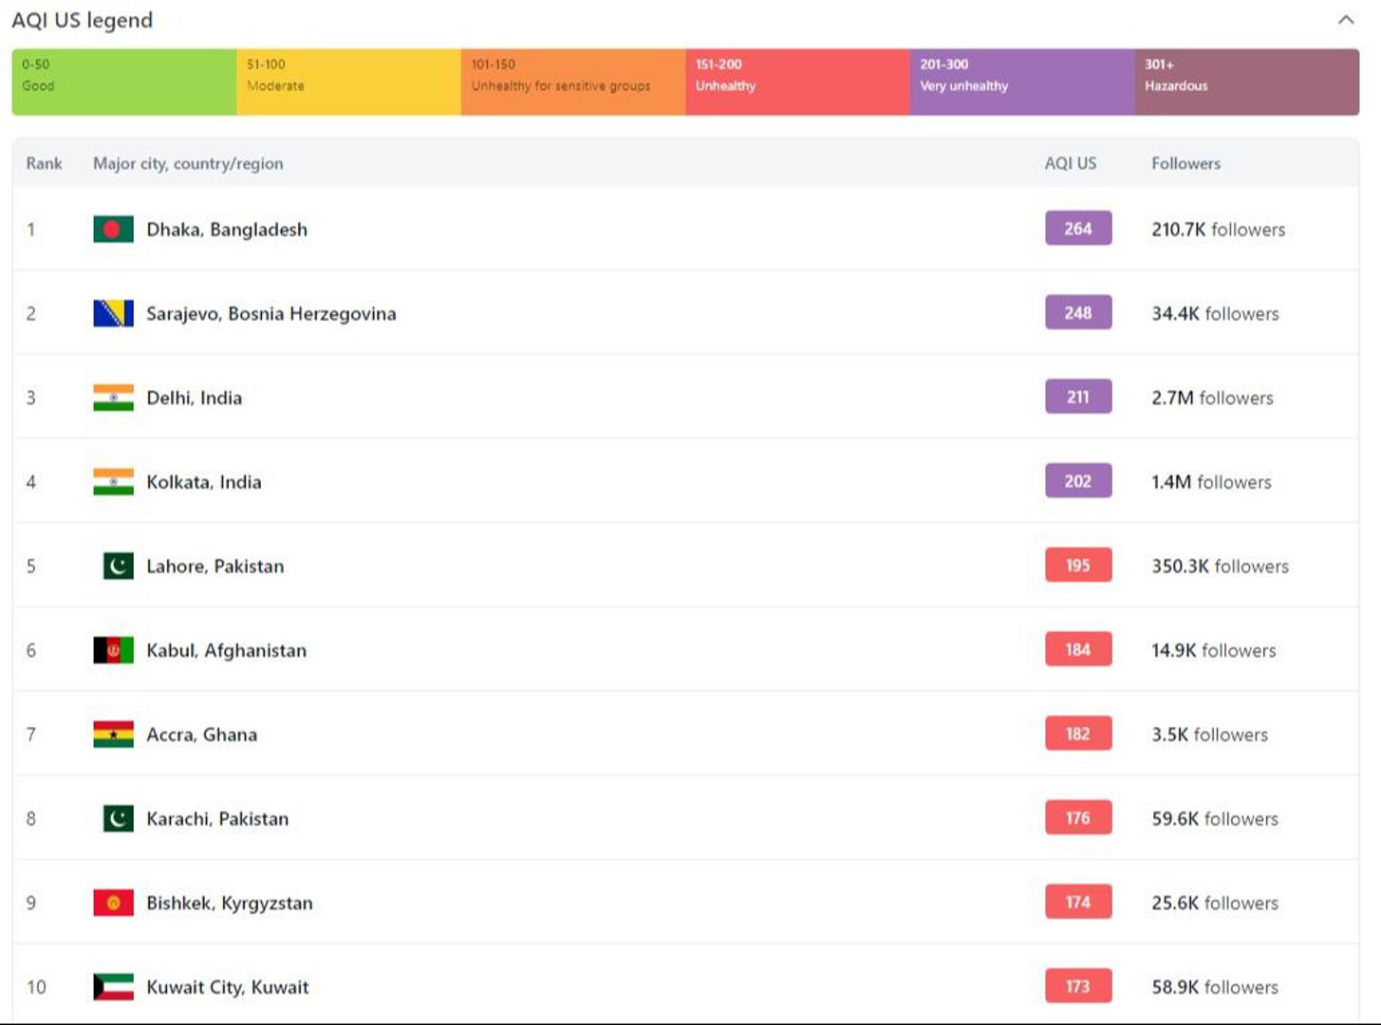
Task: Click the Kyrgyzstan flag icon
Action: 113,903
